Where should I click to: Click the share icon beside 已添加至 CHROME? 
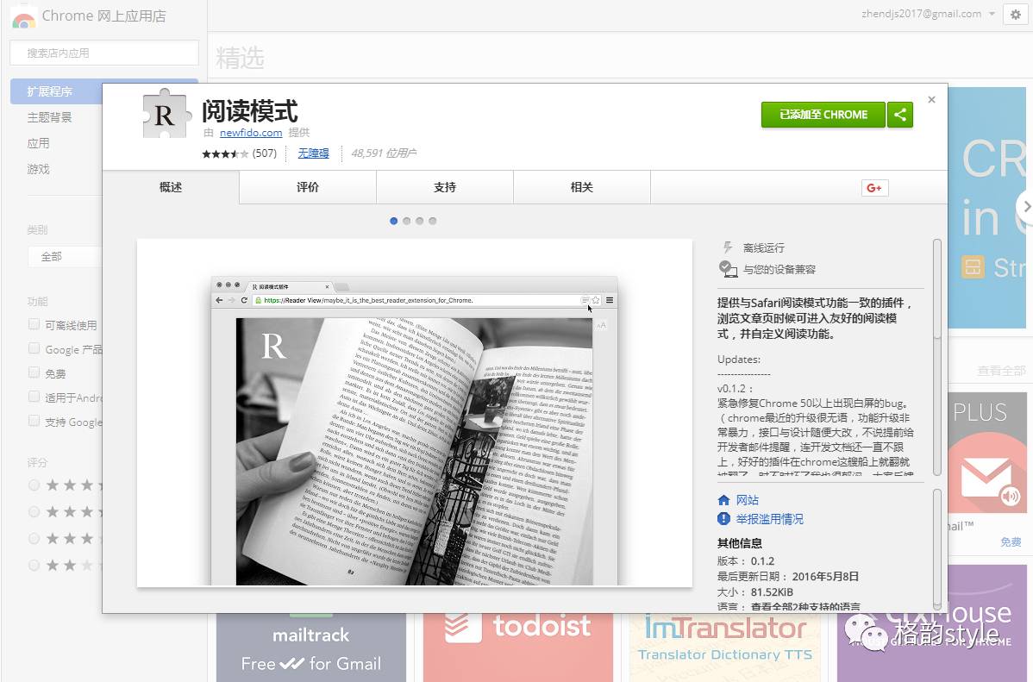[x=900, y=114]
